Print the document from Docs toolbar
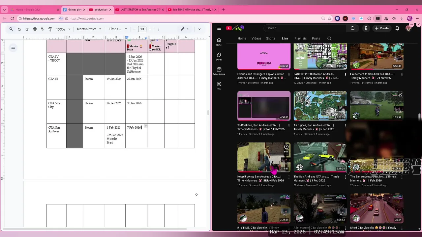The width and height of the screenshot is (422, 237). click(x=35, y=29)
